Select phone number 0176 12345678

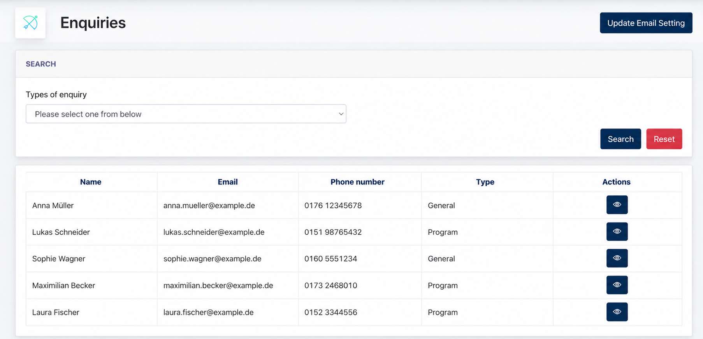(333, 206)
